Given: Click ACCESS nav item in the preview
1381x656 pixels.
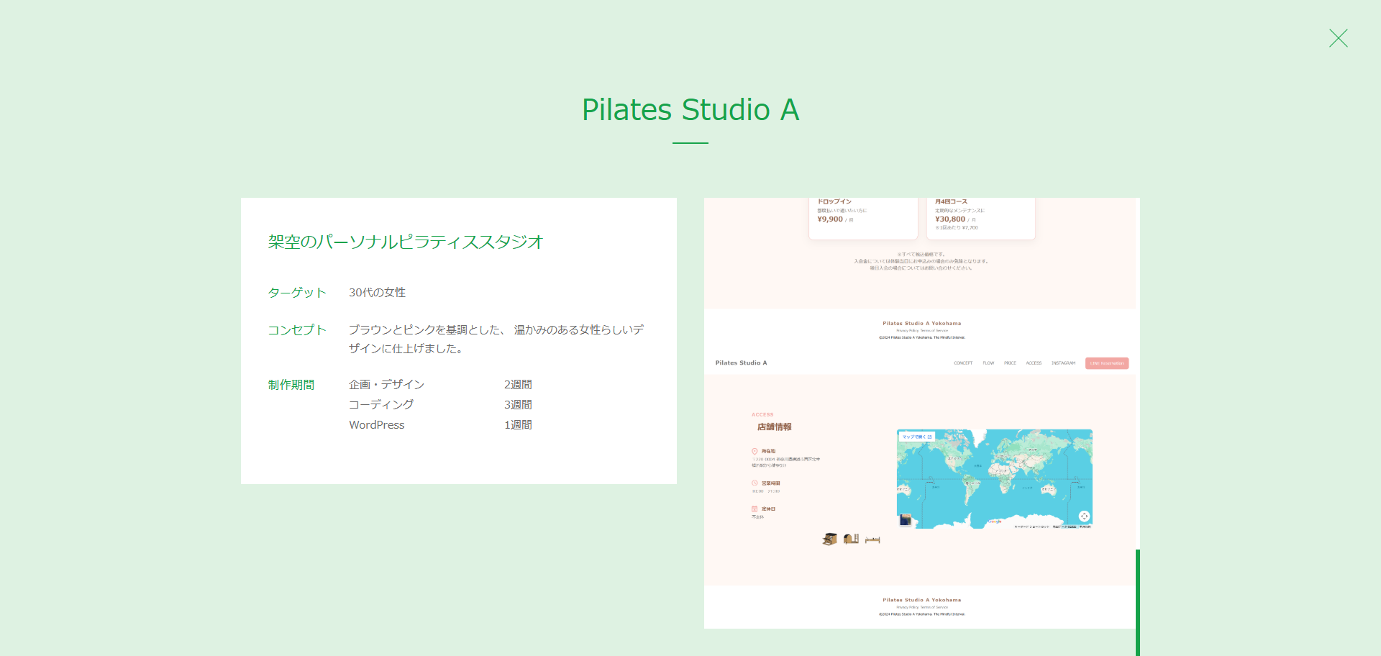Looking at the screenshot, I should (x=1034, y=363).
